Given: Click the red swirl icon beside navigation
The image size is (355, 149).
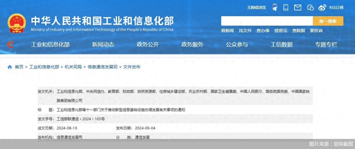Looking at the screenshot, I should pyautogui.click(x=11, y=45).
